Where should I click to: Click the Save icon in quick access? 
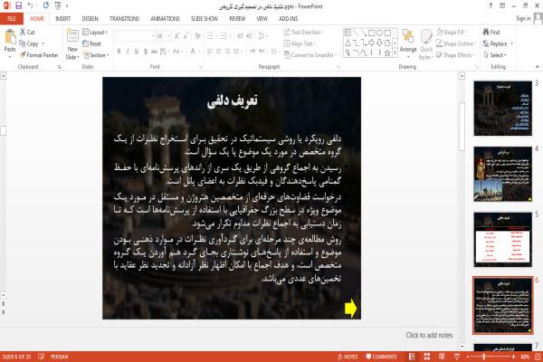(18, 5)
